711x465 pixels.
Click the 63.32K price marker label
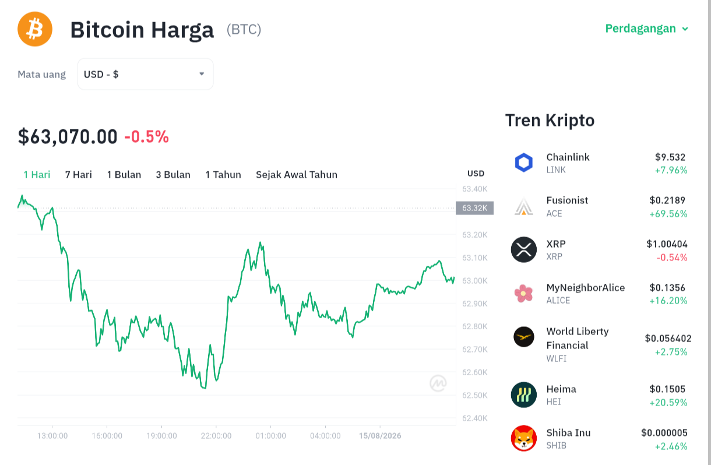point(474,208)
